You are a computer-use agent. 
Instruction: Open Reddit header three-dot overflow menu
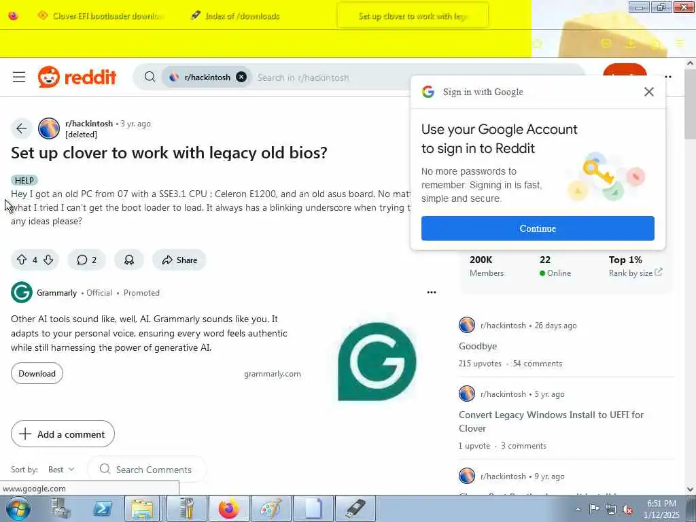[x=668, y=77]
